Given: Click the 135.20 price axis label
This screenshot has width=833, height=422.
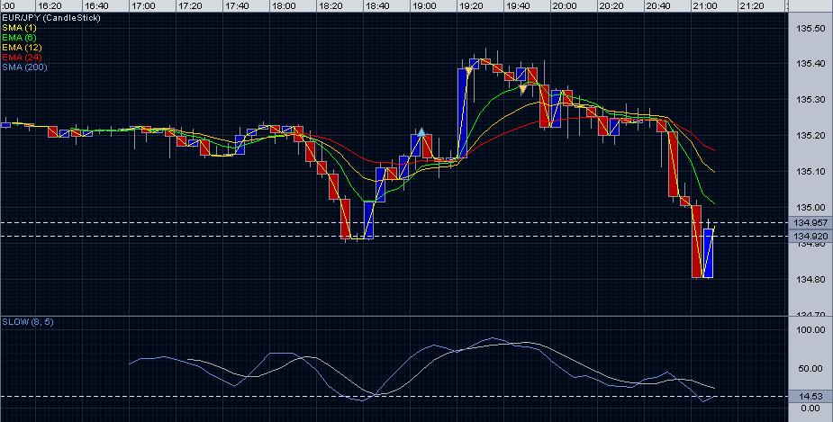Looking at the screenshot, I should 810,135.
